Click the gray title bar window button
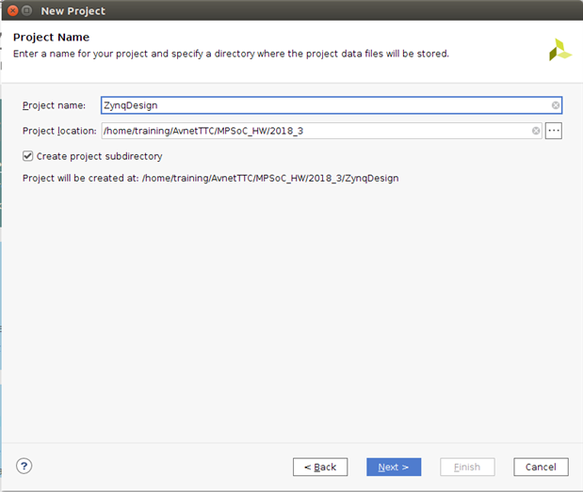The width and height of the screenshot is (583, 492). [x=26, y=10]
